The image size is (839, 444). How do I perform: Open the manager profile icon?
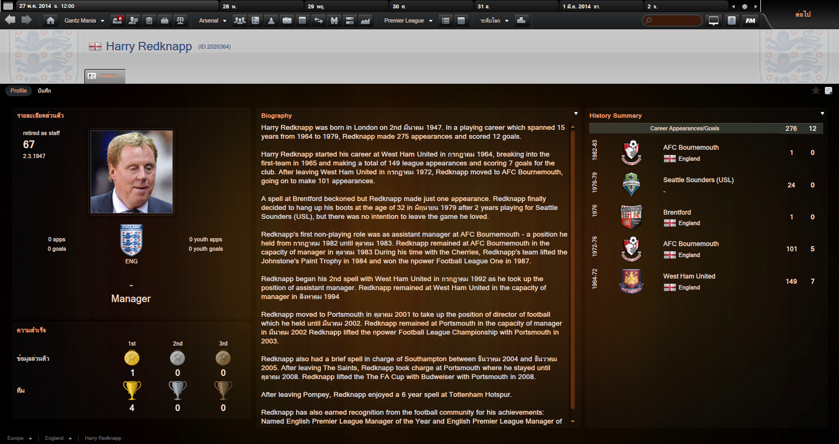(x=133, y=20)
